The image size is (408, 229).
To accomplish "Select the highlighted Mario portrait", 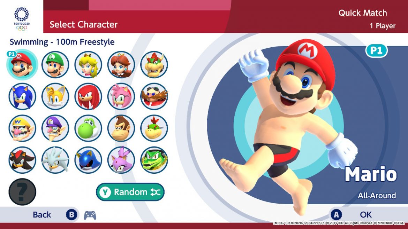I will point(22,64).
